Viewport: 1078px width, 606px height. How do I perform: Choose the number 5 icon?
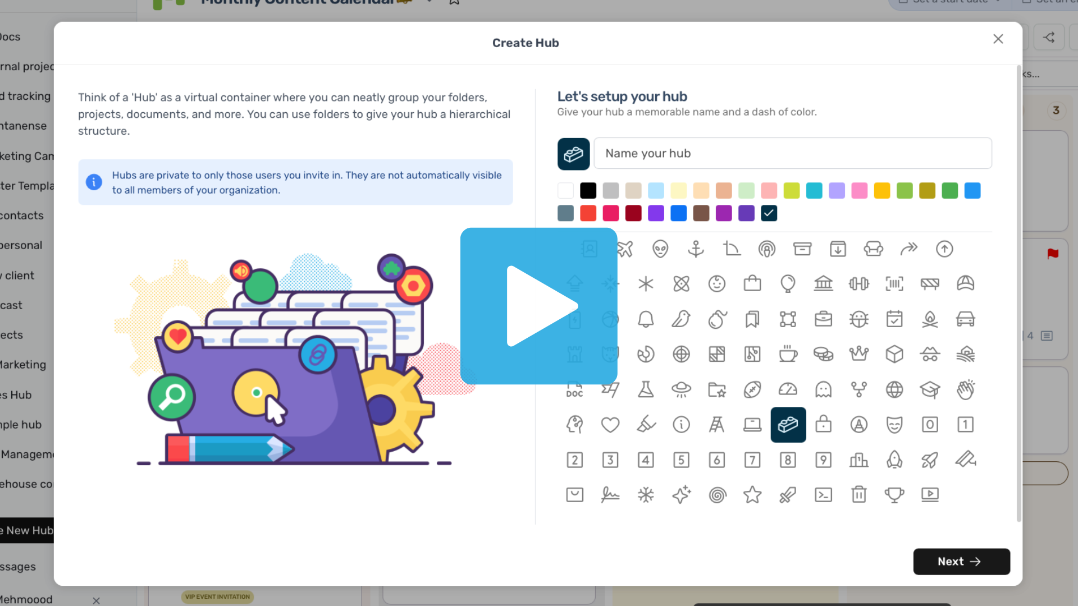(x=681, y=460)
